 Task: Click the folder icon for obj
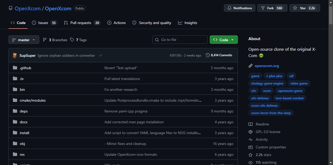coord(15,144)
